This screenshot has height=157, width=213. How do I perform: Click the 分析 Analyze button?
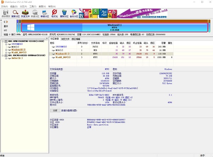tap(55, 110)
